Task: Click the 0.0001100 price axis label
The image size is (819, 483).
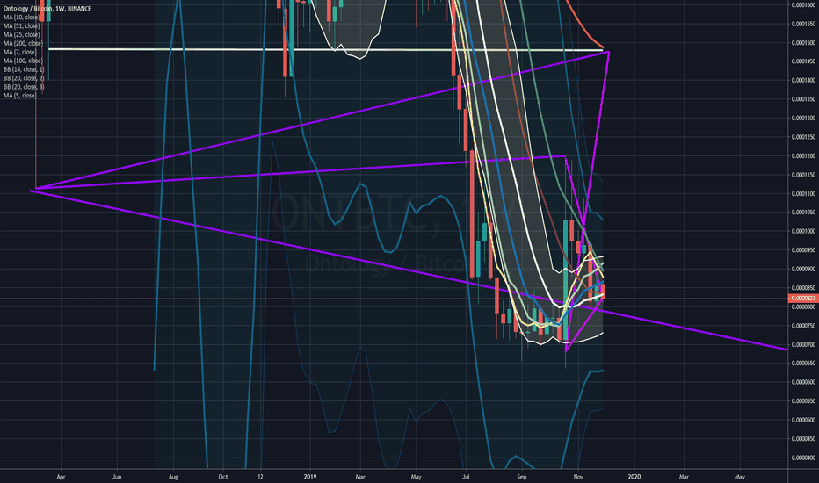Action: click(x=803, y=194)
